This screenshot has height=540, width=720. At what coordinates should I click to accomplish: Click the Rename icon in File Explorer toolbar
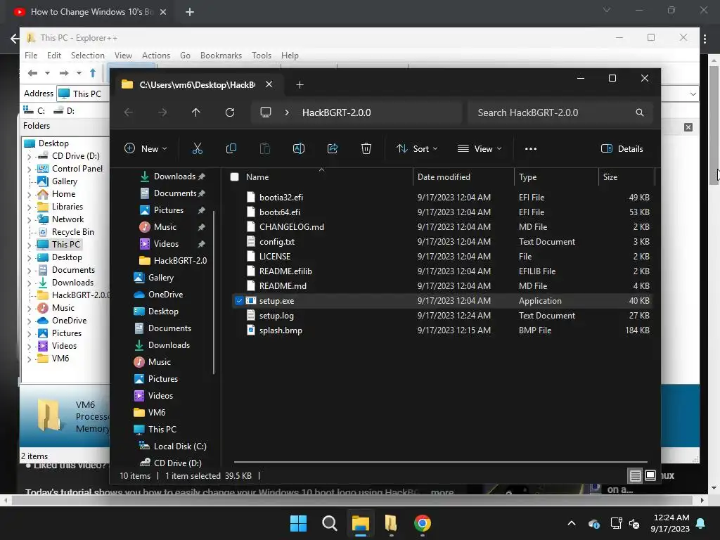(x=298, y=148)
